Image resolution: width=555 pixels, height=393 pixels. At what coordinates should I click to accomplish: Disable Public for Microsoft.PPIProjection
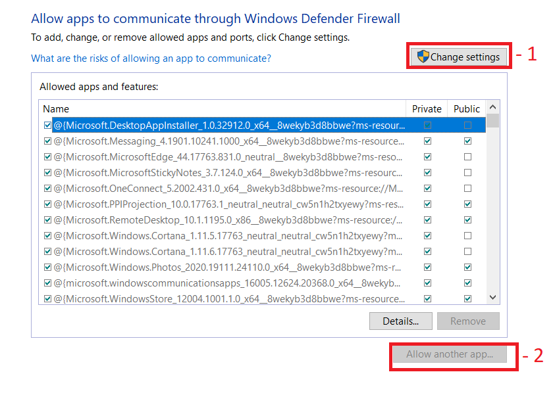(467, 204)
